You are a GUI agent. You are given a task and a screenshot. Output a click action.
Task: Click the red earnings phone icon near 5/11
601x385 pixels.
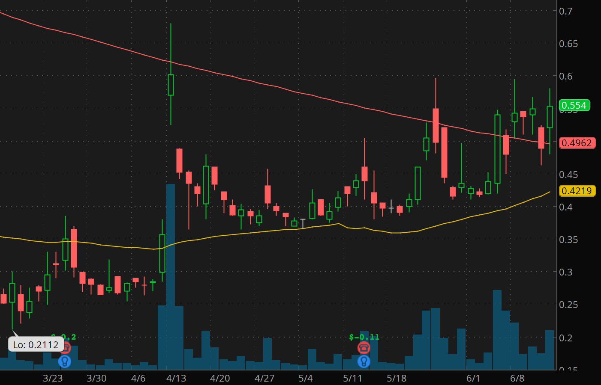point(364,347)
